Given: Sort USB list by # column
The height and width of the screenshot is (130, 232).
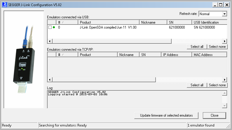Looking at the screenshot, I should coord(67,22).
